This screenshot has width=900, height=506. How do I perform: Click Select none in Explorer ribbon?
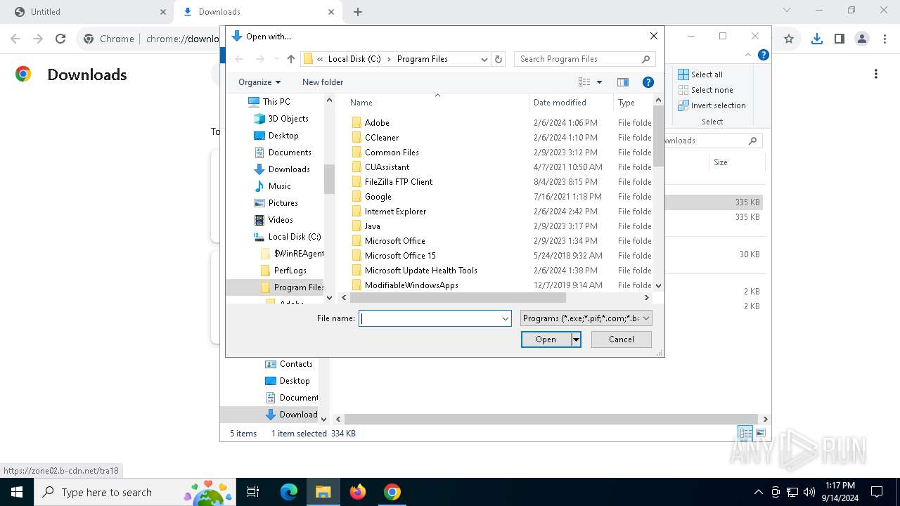pyautogui.click(x=705, y=90)
